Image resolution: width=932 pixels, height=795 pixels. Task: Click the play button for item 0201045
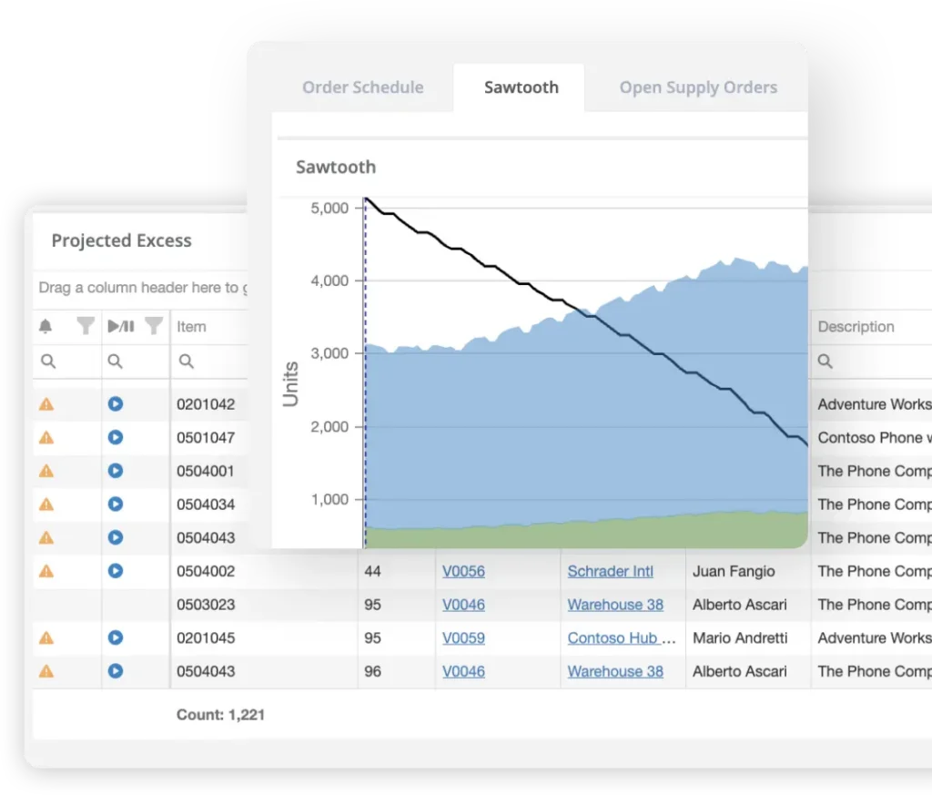(116, 637)
